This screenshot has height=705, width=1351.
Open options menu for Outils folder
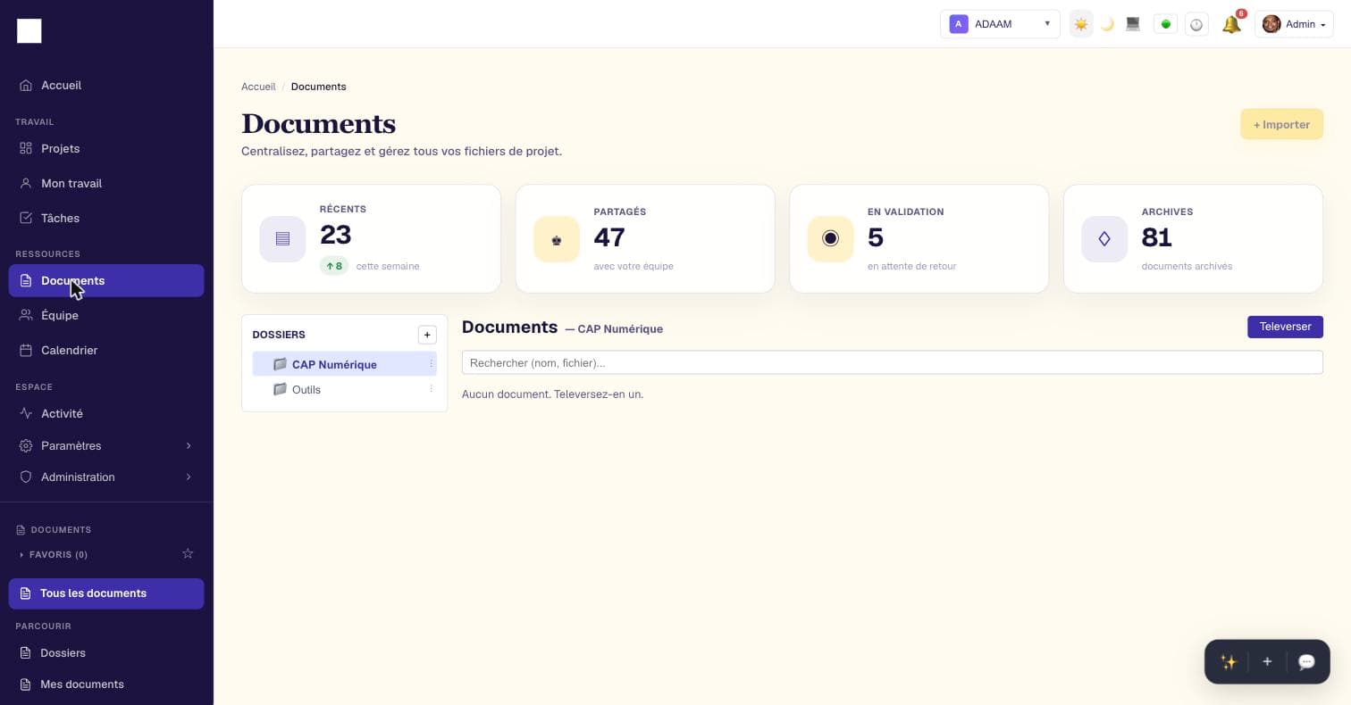(x=431, y=389)
